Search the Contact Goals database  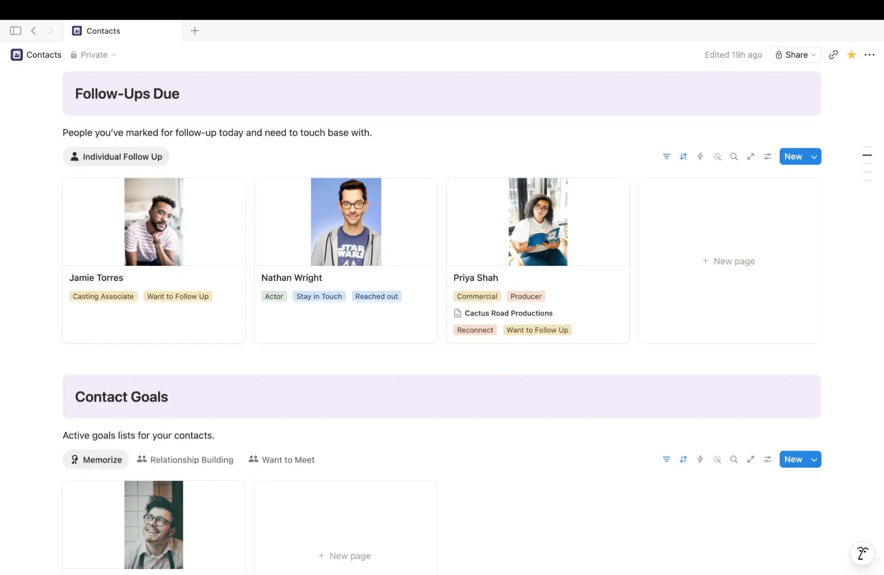pyautogui.click(x=734, y=460)
